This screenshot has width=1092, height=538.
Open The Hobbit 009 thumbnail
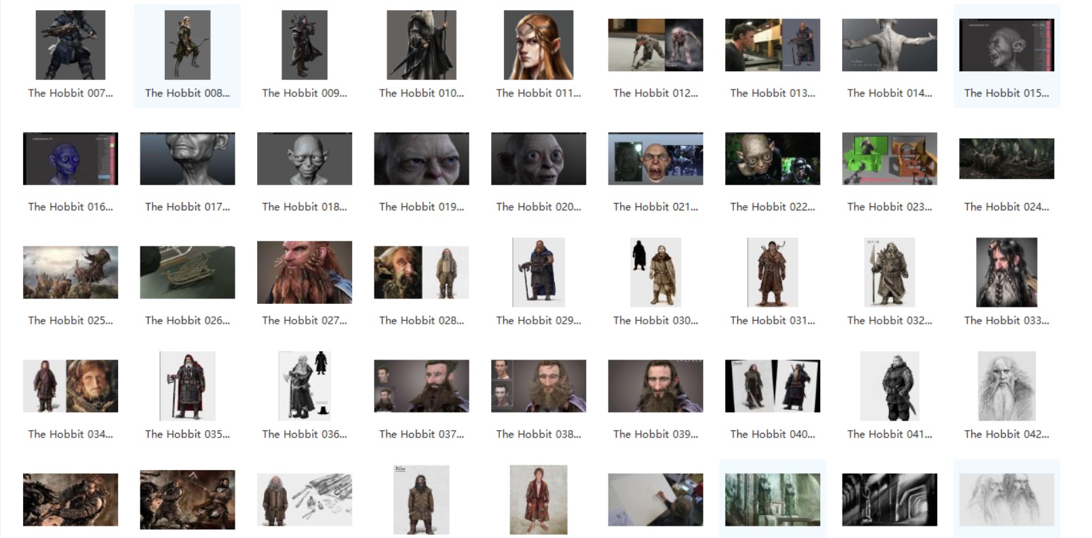[305, 45]
